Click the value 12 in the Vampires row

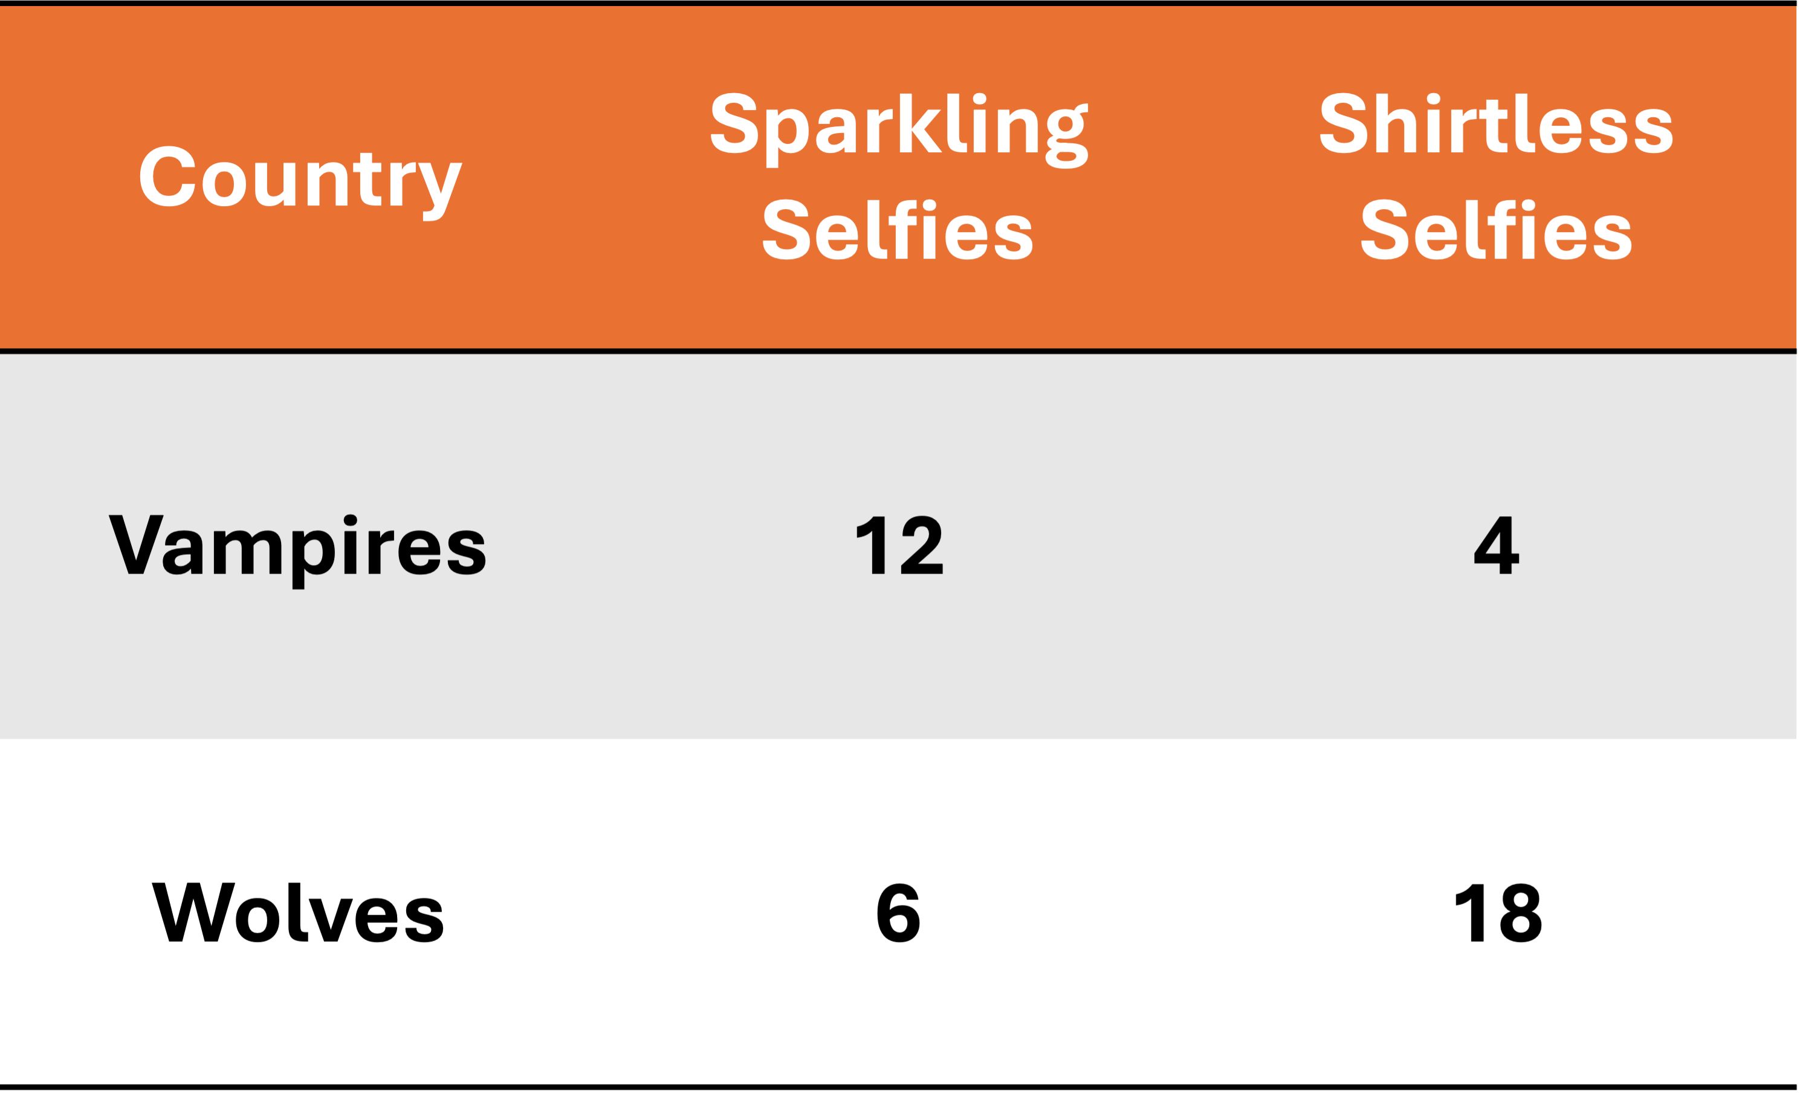click(x=899, y=545)
